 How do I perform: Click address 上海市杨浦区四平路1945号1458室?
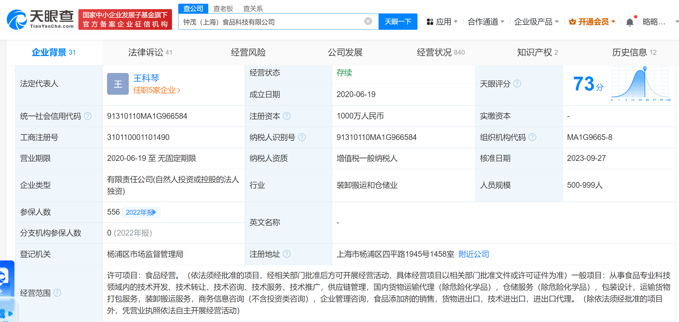pos(395,254)
